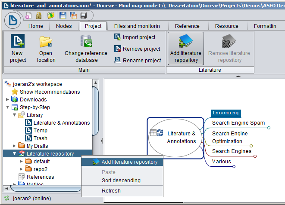Click the stacked books Literature repository icon
285x205 pixels.
(x=22, y=153)
